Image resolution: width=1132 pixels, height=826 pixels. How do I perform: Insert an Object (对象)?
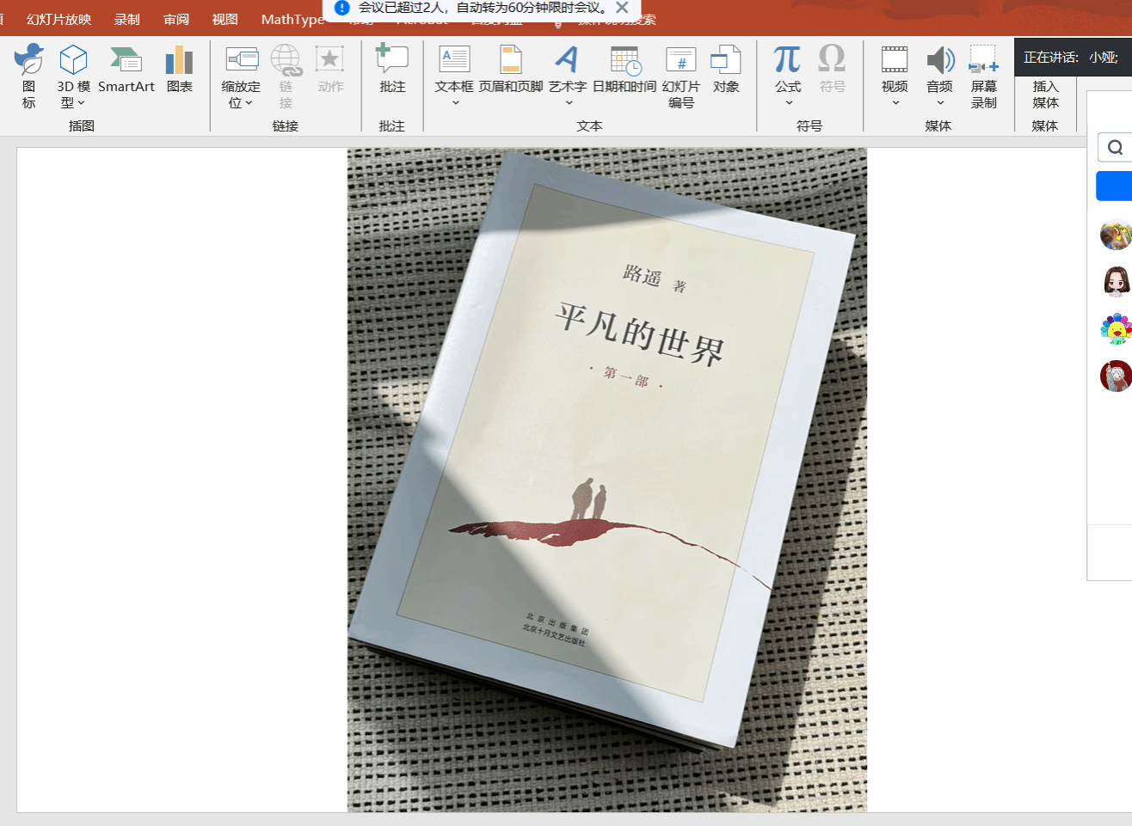726,70
